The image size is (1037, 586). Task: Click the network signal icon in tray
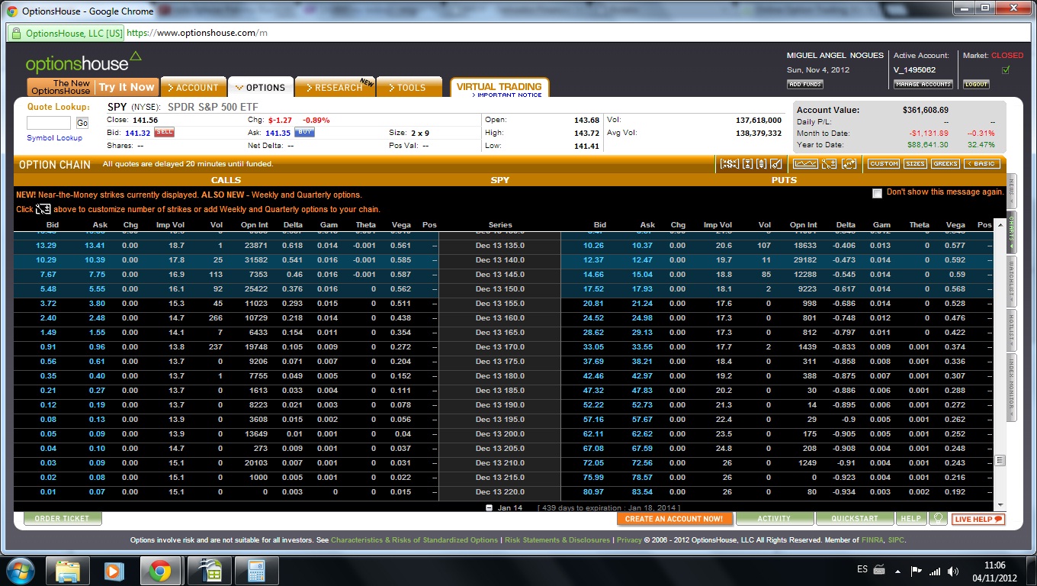point(935,571)
